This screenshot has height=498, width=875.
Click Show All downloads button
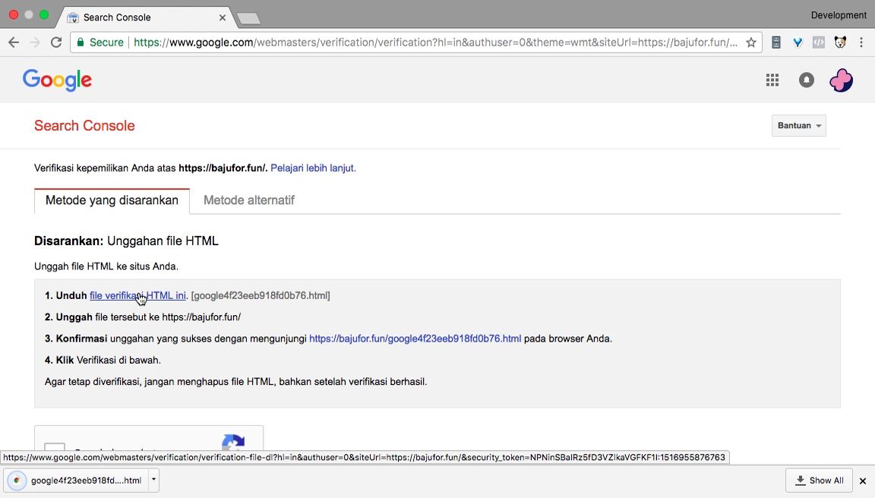[x=819, y=481]
